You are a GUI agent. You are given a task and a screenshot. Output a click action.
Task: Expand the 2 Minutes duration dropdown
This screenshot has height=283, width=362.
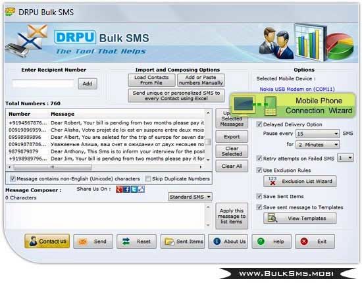click(318, 145)
